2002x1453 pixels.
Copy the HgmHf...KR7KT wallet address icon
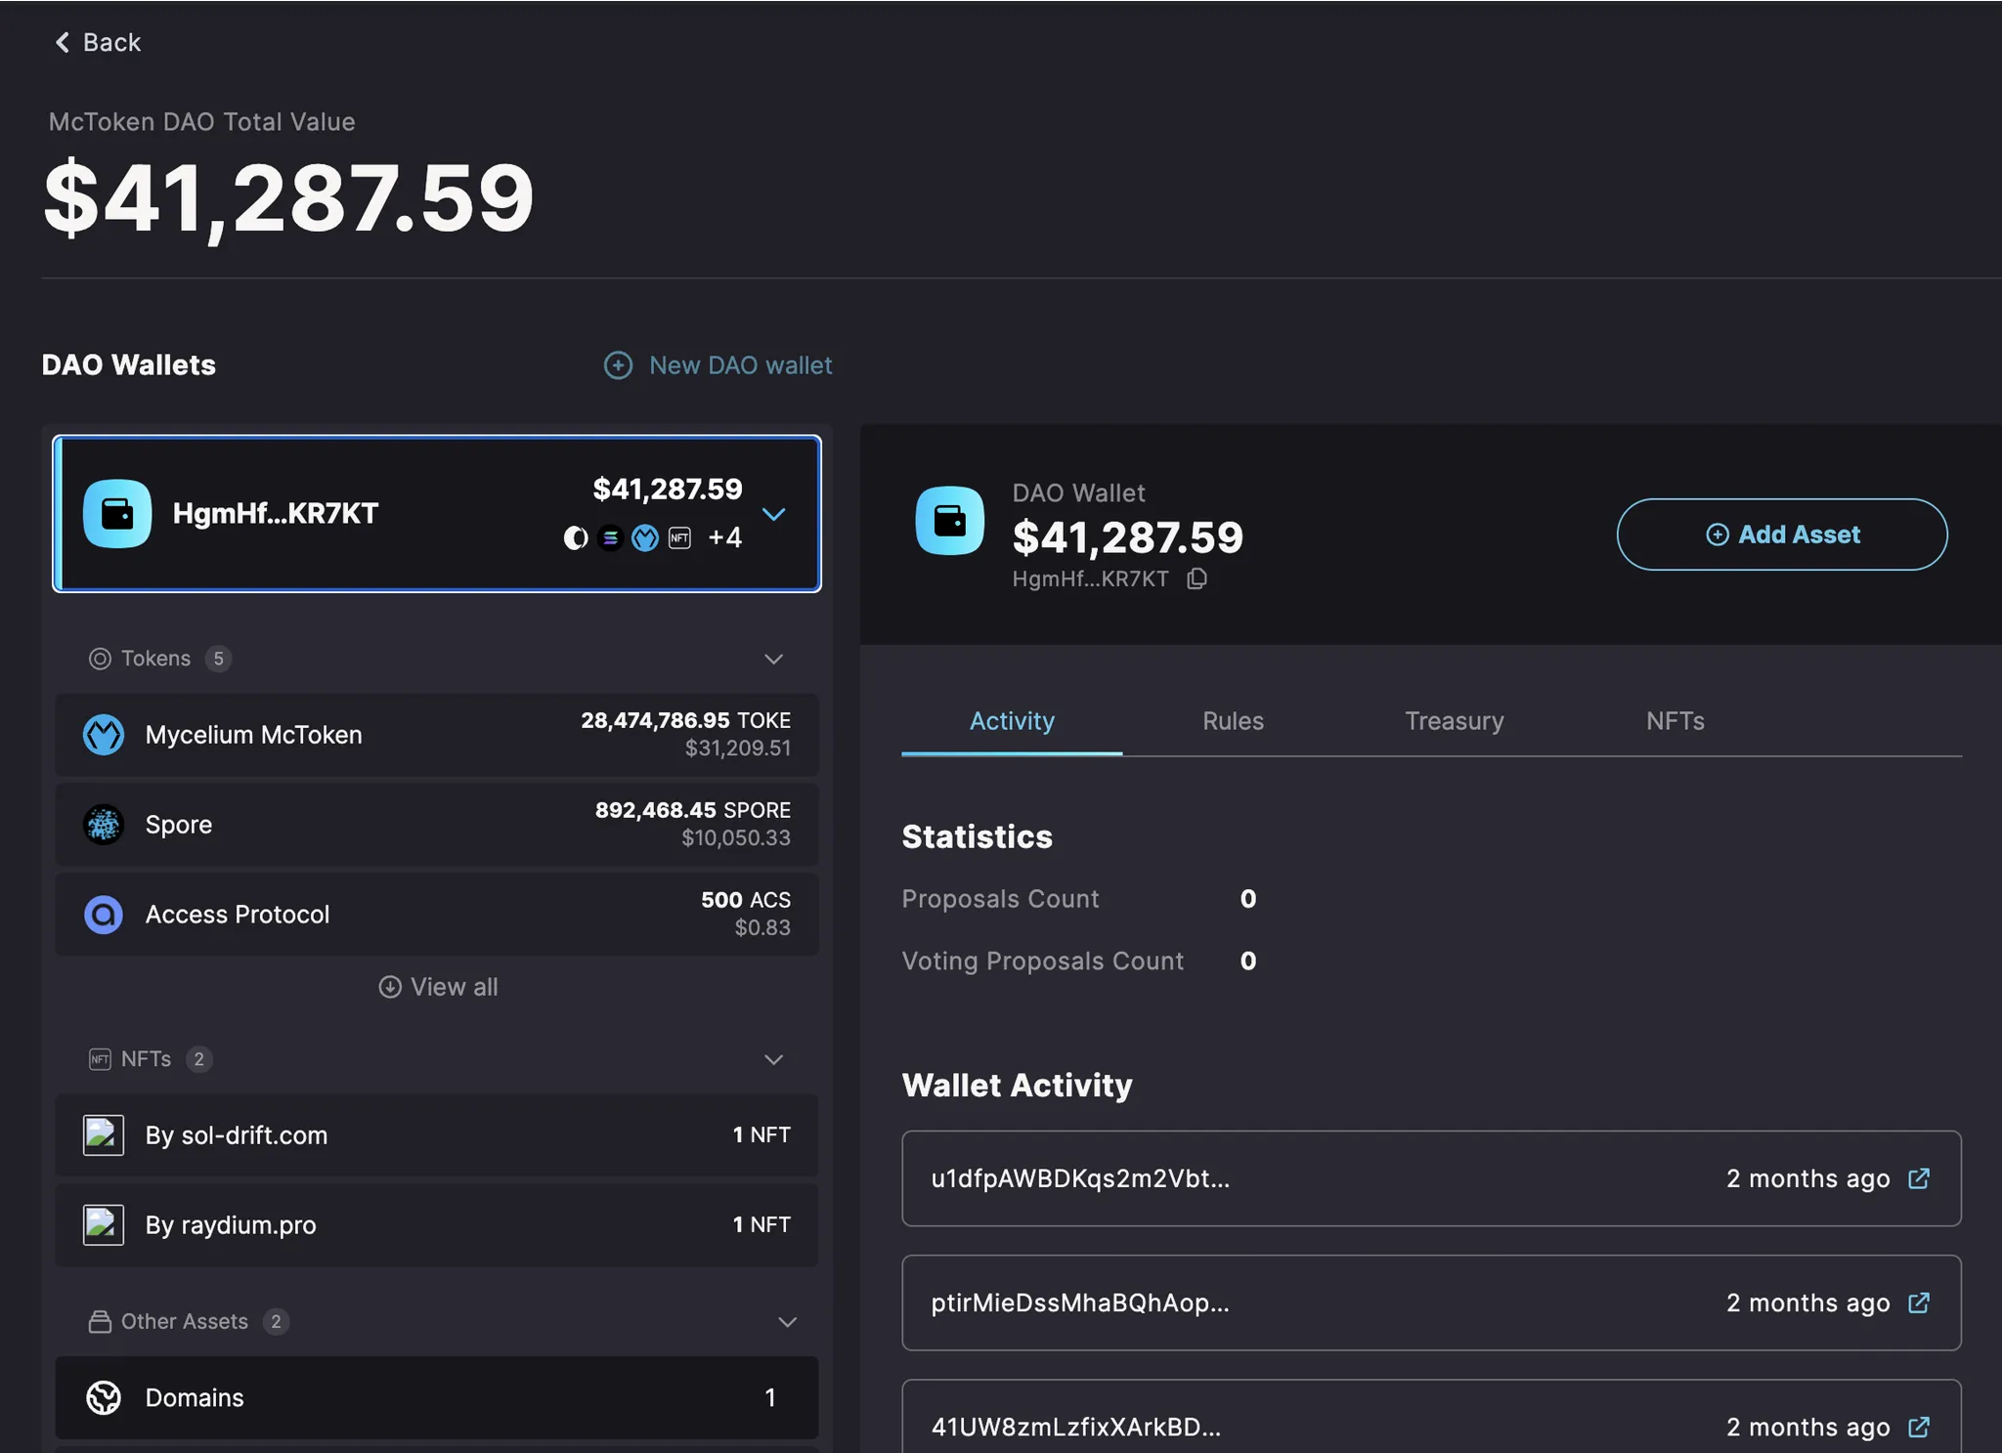click(x=1197, y=579)
